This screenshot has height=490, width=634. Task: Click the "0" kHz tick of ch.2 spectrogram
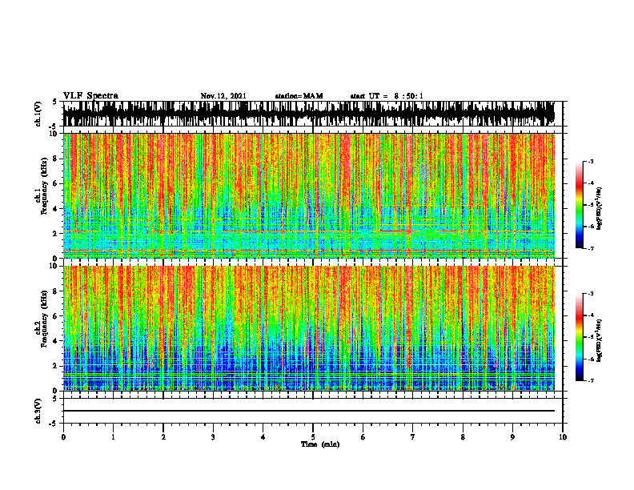pos(57,391)
